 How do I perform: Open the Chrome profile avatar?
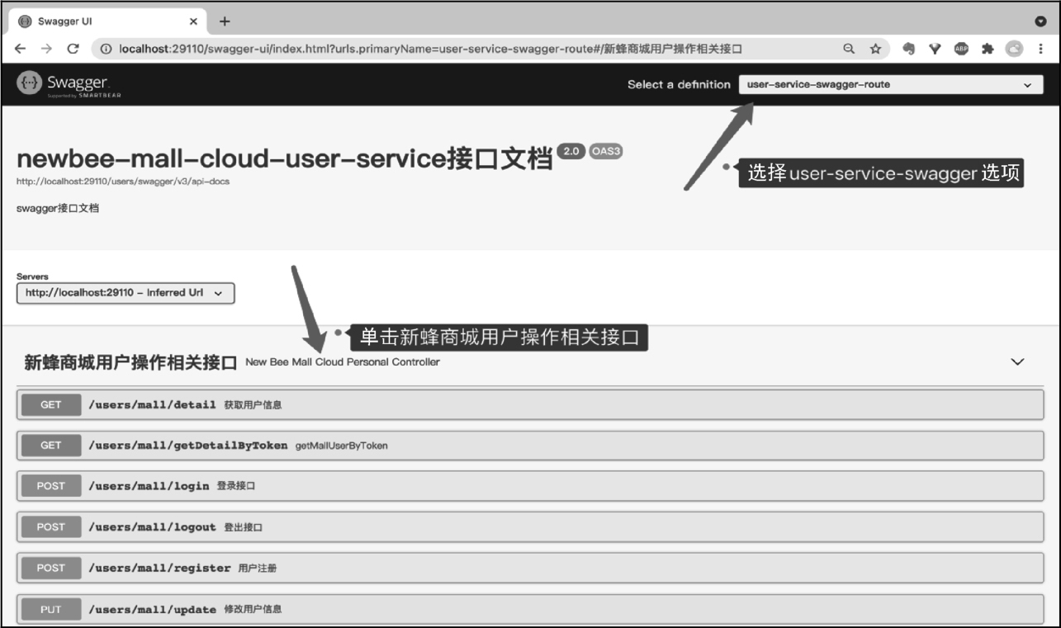[x=1013, y=49]
